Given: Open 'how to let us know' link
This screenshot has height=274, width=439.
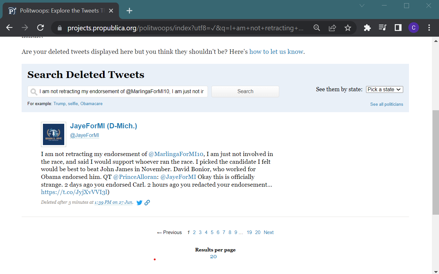Looking at the screenshot, I should coord(276,52).
